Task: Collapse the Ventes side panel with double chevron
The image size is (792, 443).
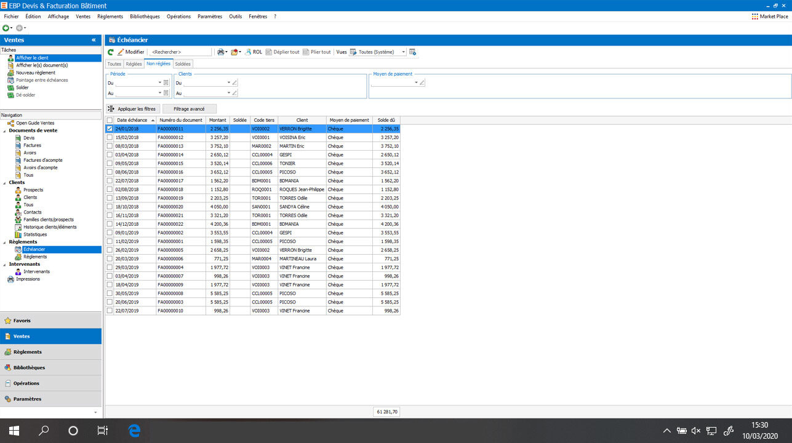Action: [94, 40]
